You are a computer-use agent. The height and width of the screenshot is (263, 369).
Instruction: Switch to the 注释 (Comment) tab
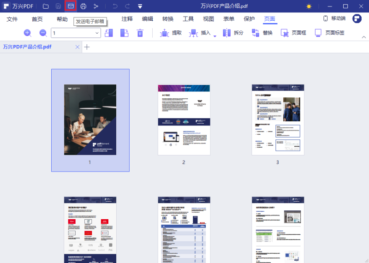(127, 19)
